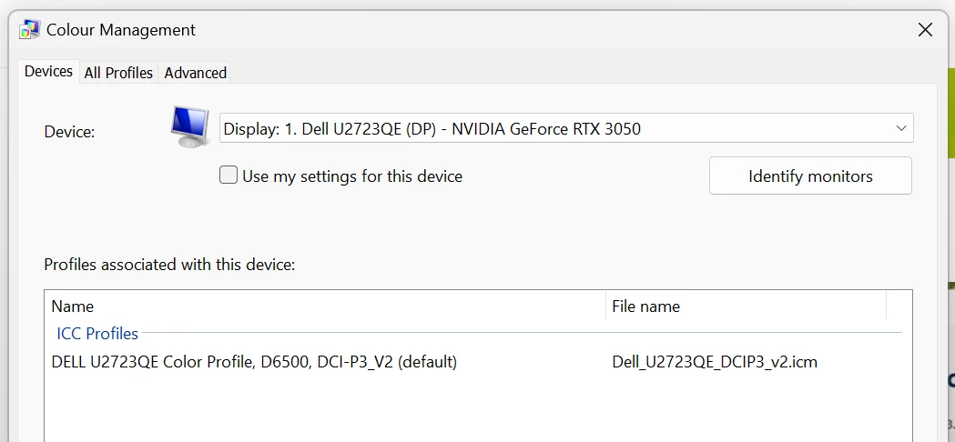Go to the Advanced tab

point(195,73)
